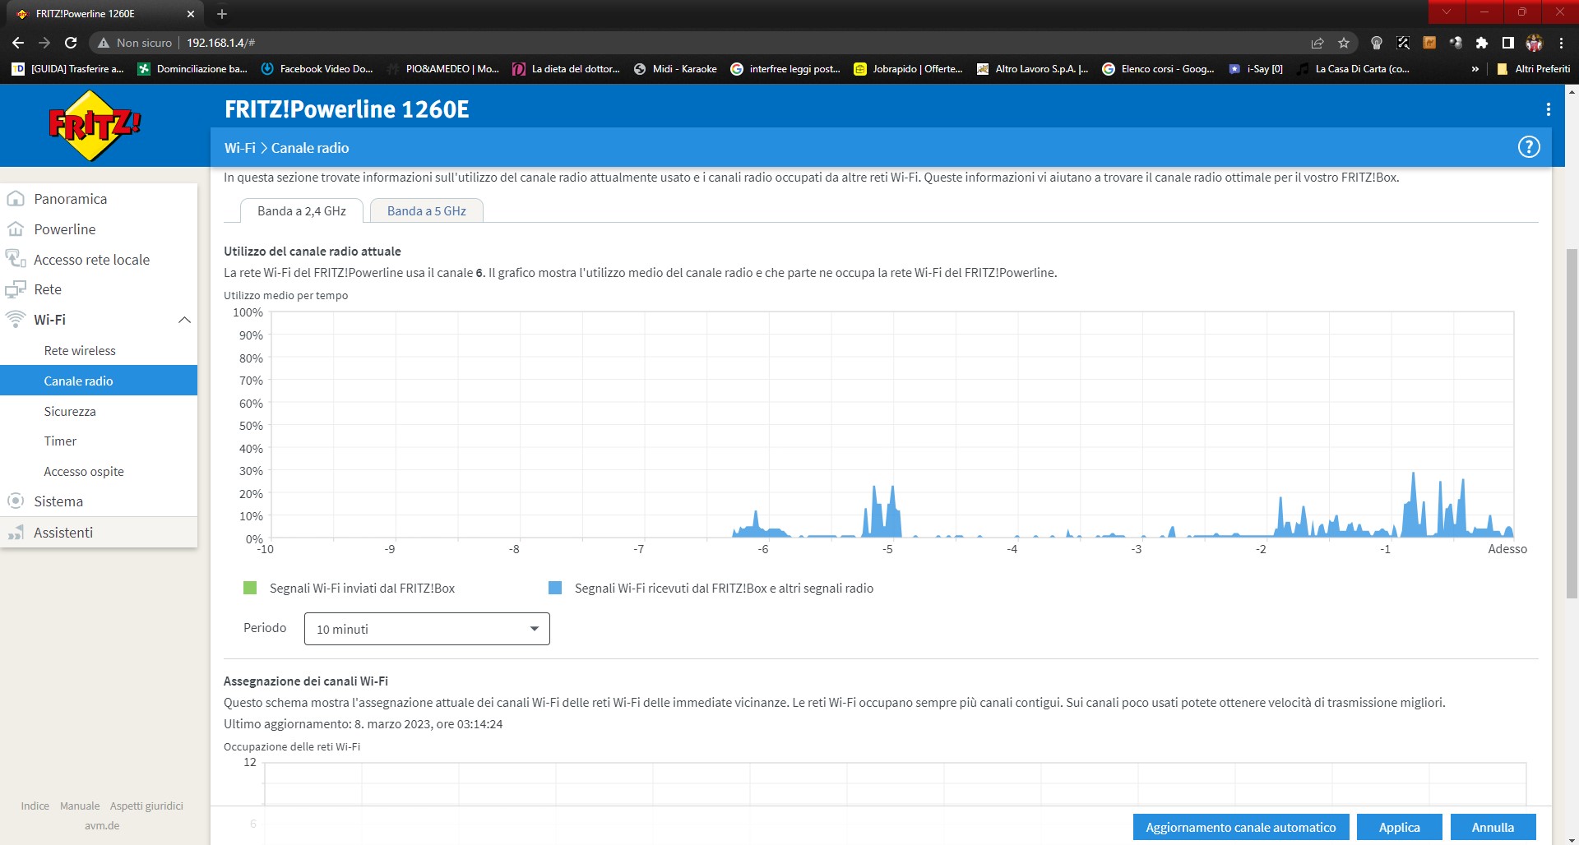Click the Applica button

1399,827
